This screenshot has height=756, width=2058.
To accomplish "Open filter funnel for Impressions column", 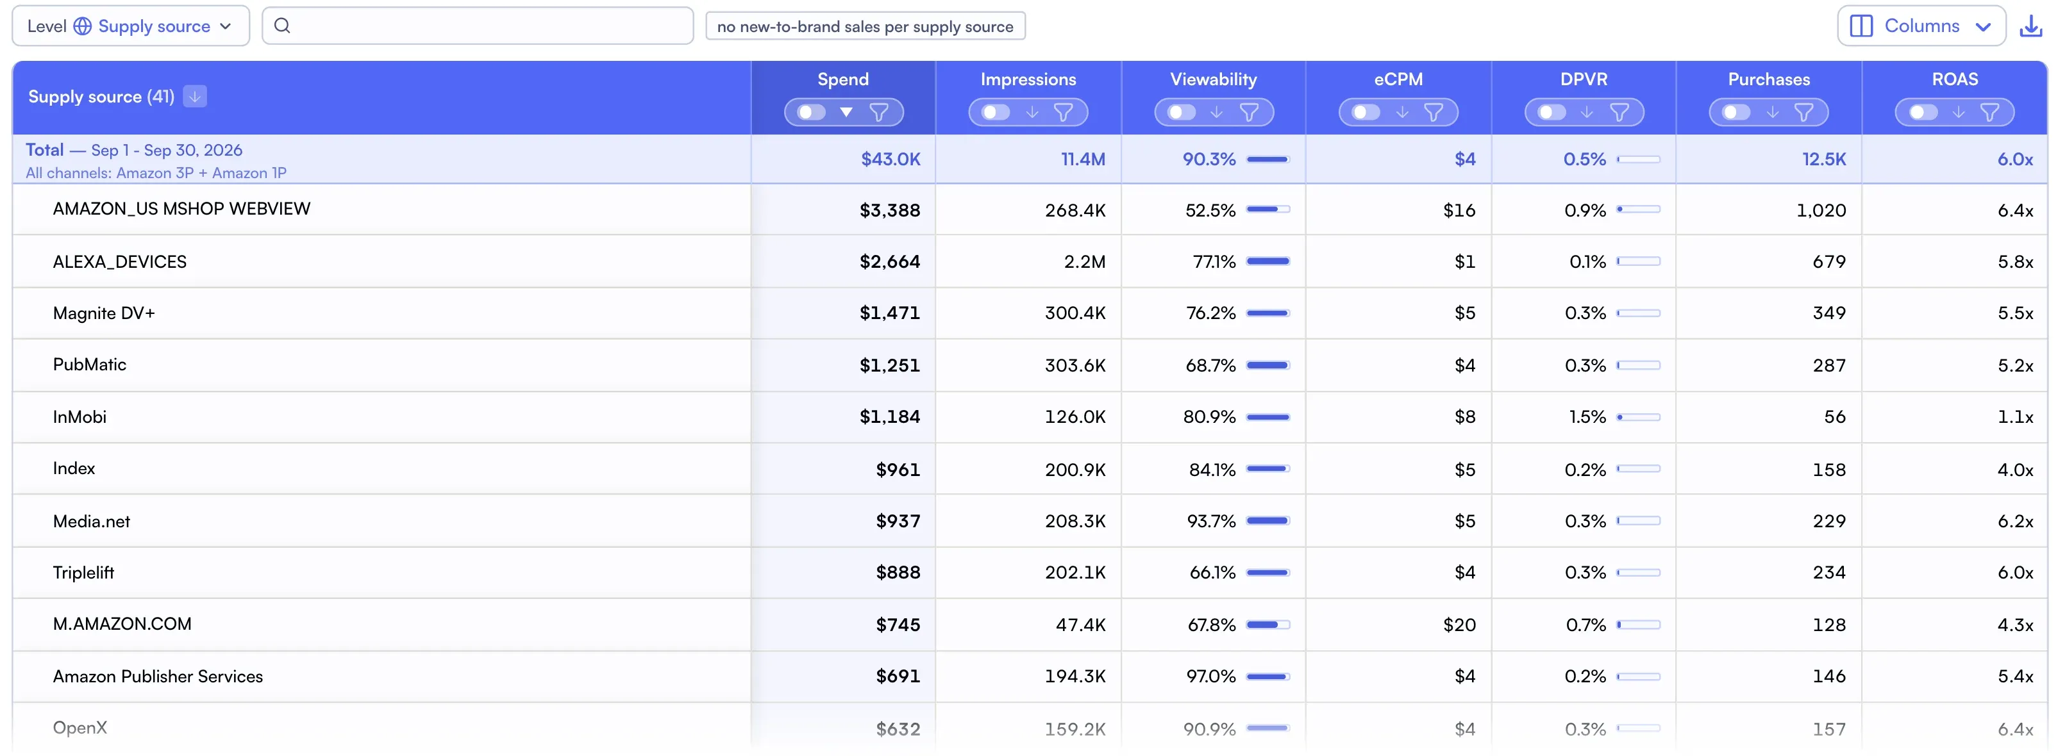I will (x=1064, y=113).
